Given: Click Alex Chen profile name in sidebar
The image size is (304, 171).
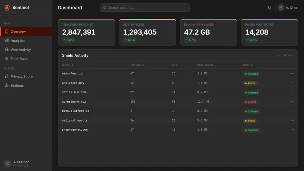Looking at the screenshot, I should tap(21, 162).
